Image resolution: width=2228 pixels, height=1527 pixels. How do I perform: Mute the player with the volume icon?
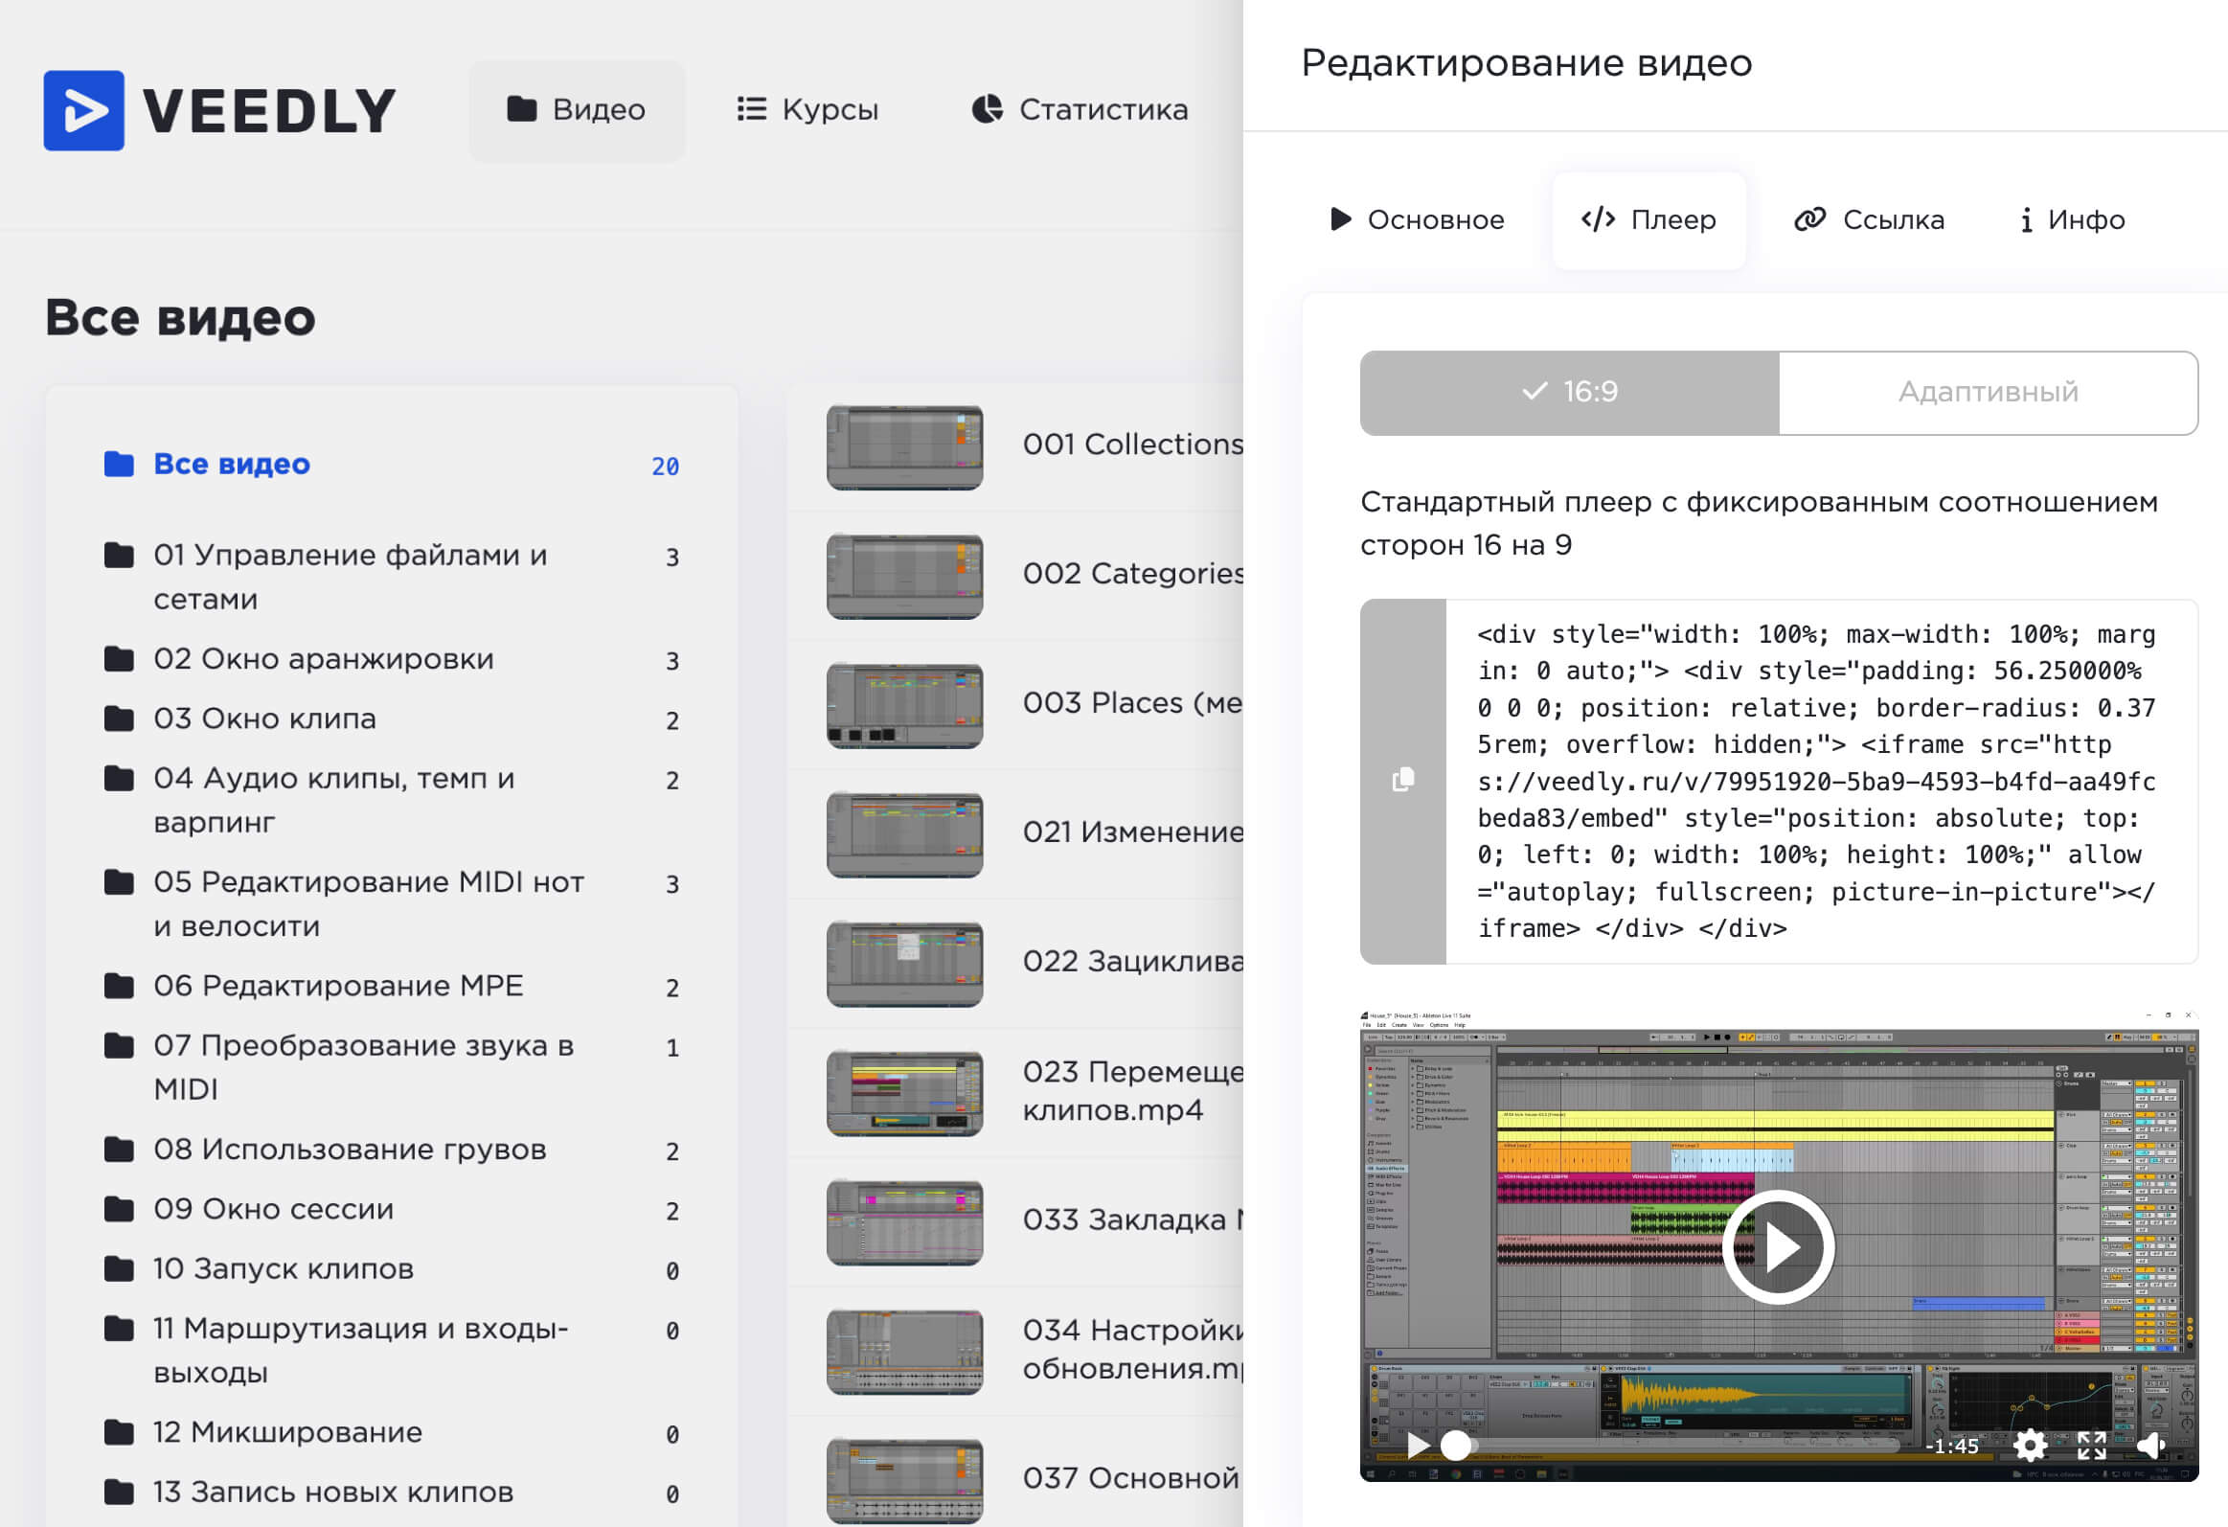(x=2153, y=1445)
